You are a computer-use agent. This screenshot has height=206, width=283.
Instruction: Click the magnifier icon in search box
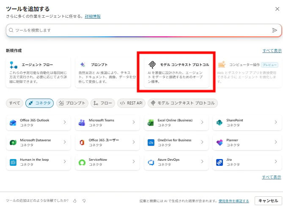(11, 30)
